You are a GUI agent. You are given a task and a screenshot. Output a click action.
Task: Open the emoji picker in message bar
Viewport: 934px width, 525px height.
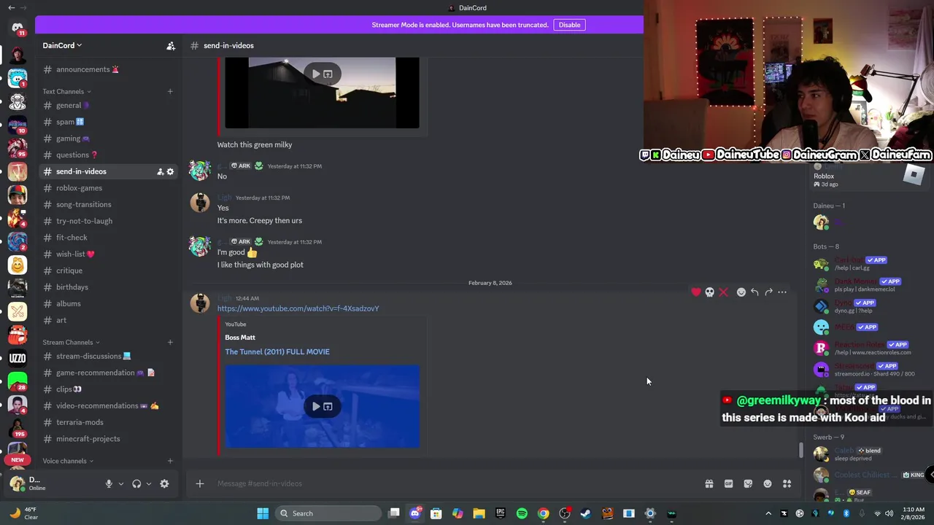pyautogui.click(x=768, y=483)
